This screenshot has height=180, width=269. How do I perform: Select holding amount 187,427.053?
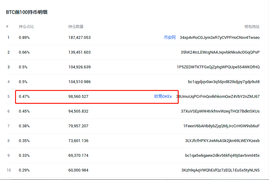[x=79, y=38]
